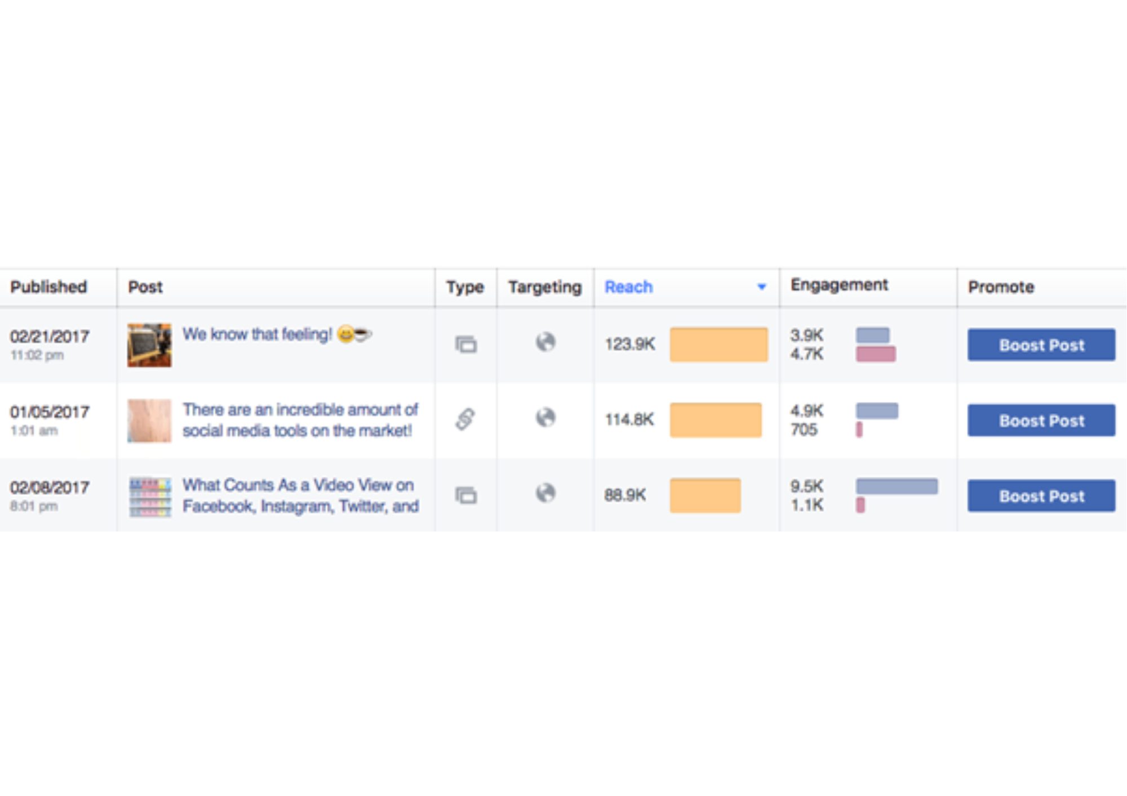Image resolution: width=1127 pixels, height=796 pixels.
Task: Boost the social media tools post
Action: point(1041,421)
